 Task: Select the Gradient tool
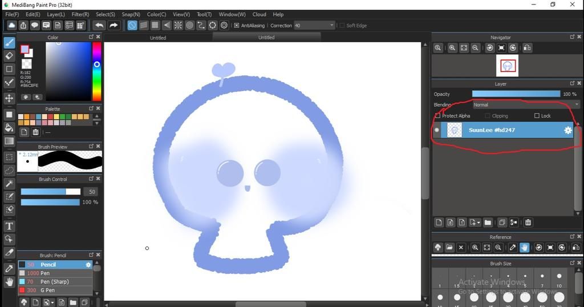9,141
